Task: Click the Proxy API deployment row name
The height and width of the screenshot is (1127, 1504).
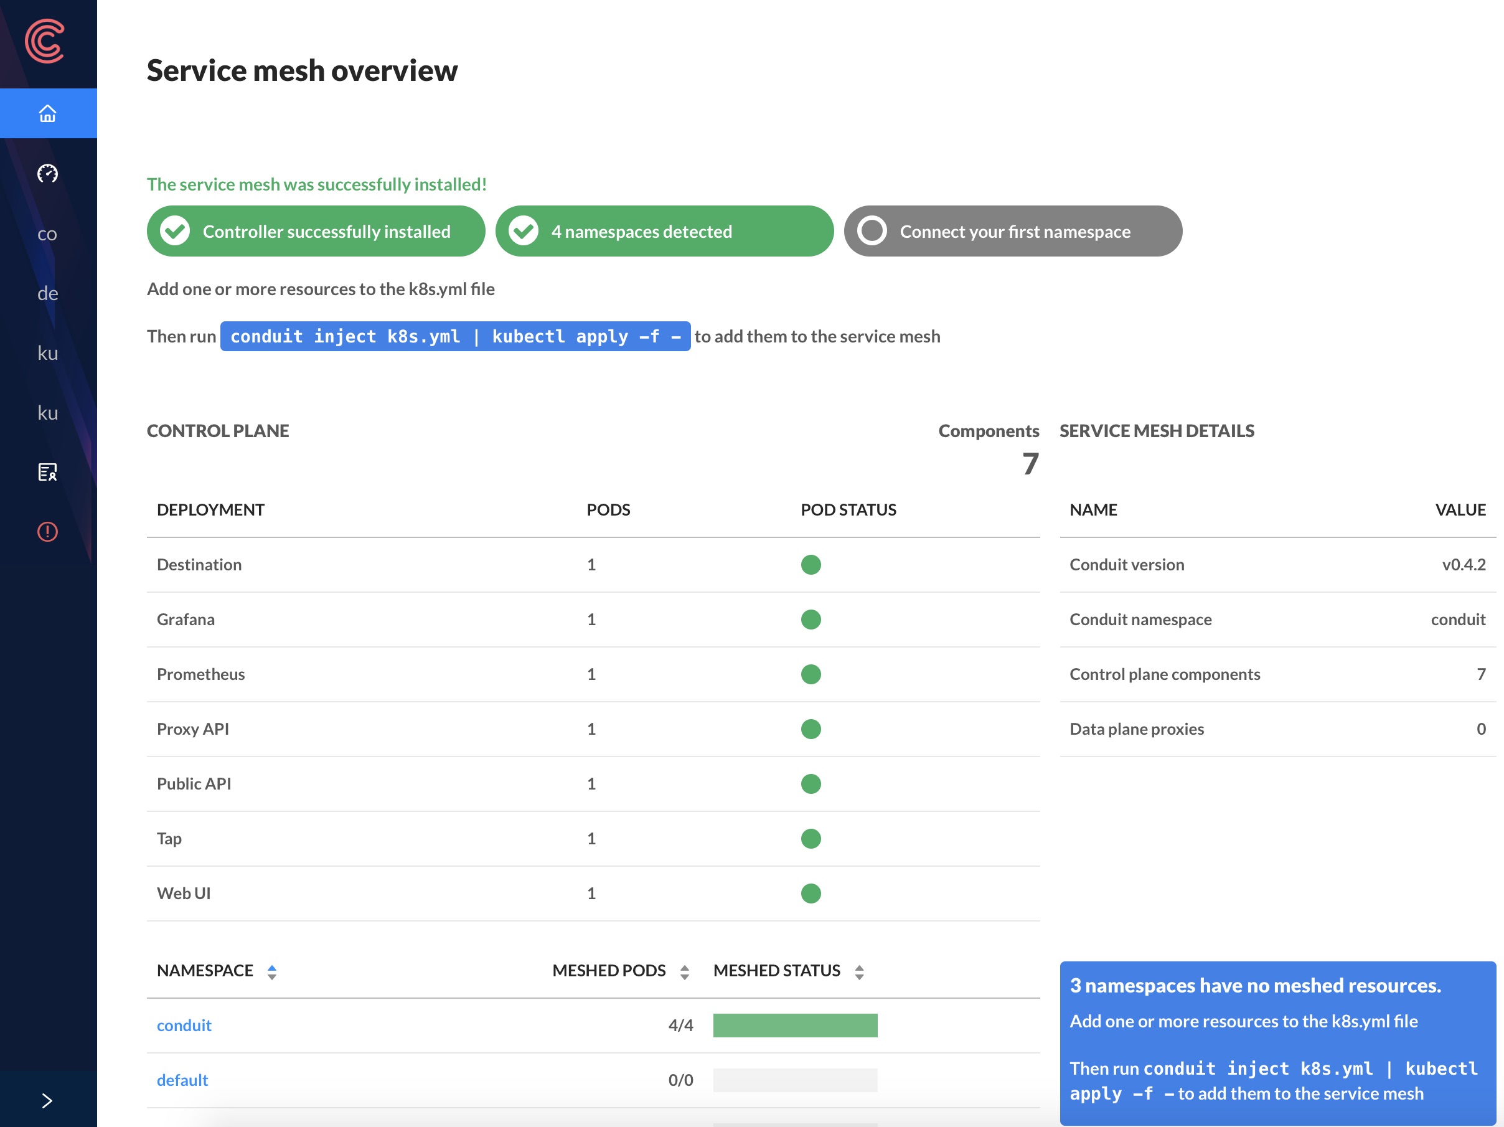Action: (193, 729)
